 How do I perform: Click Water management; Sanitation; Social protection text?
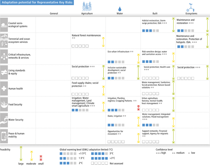[x=156, y=85]
